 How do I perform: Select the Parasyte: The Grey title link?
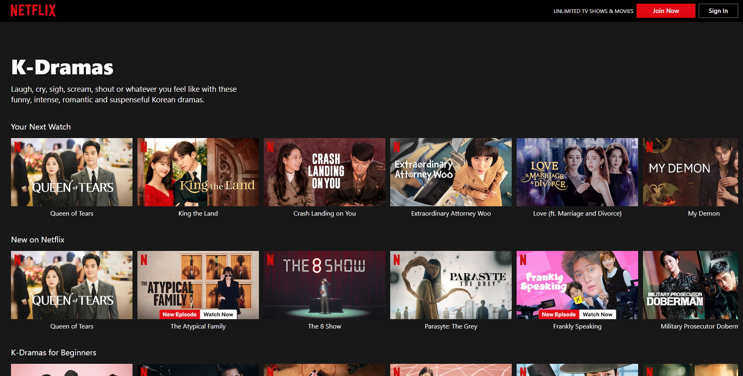click(451, 326)
